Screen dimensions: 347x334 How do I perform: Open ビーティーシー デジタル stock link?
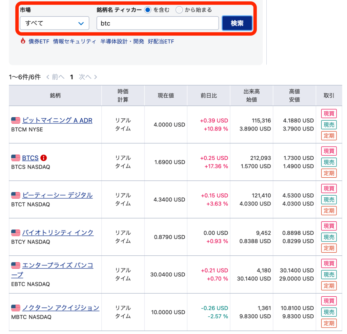57,195
